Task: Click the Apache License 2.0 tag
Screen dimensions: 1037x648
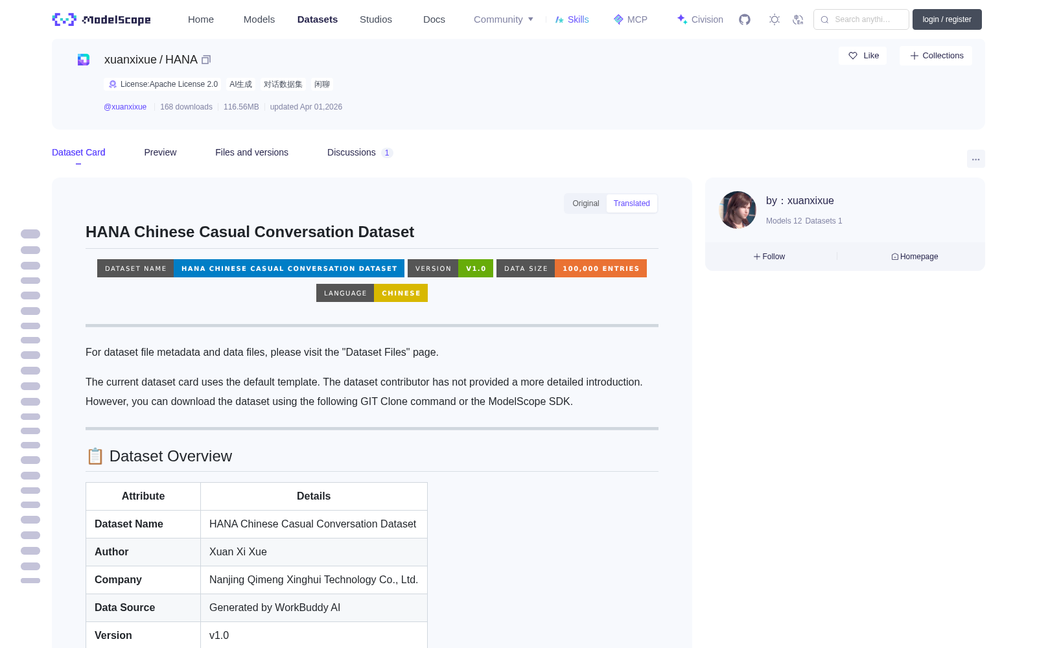Action: pyautogui.click(x=163, y=84)
